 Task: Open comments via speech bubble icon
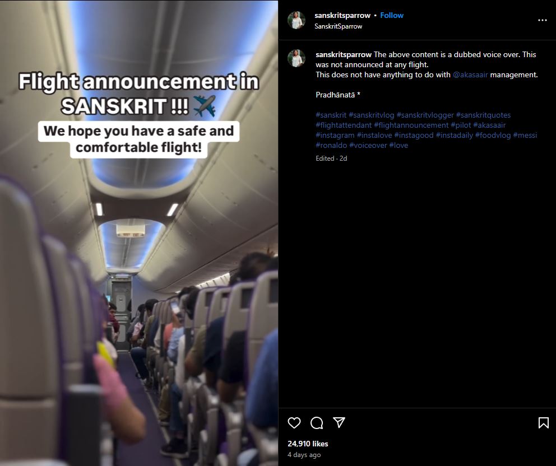pyautogui.click(x=317, y=423)
